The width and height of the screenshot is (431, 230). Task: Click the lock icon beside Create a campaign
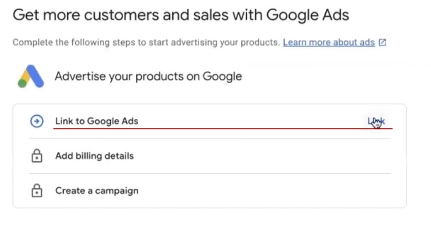click(x=37, y=190)
